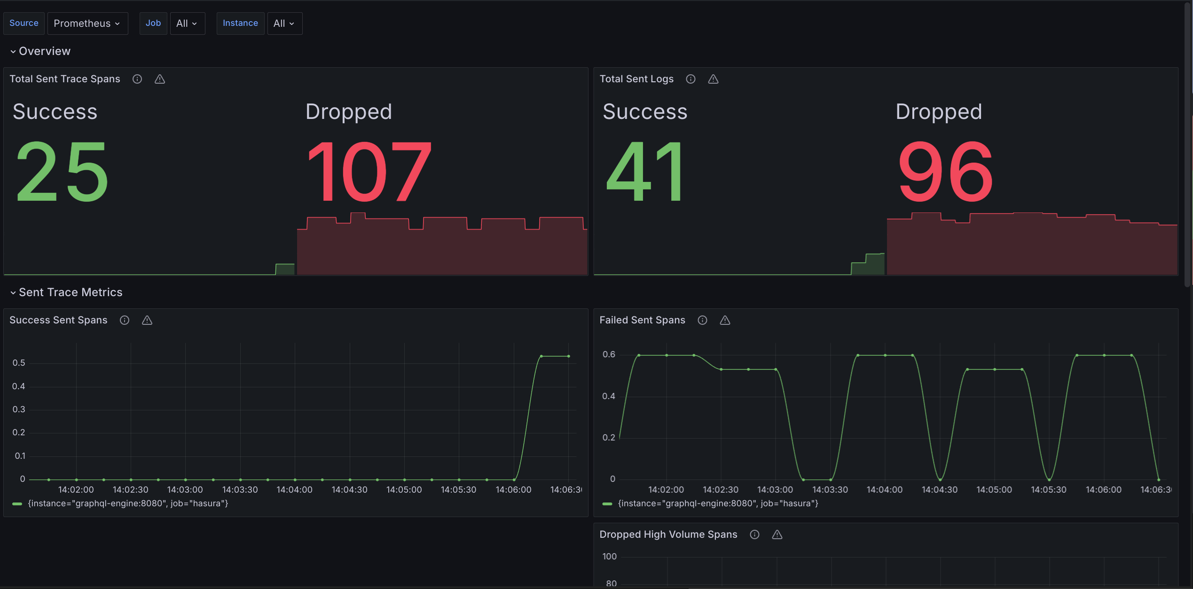The image size is (1193, 589).
Task: Click the Dropped 107 stat value
Action: click(x=369, y=172)
